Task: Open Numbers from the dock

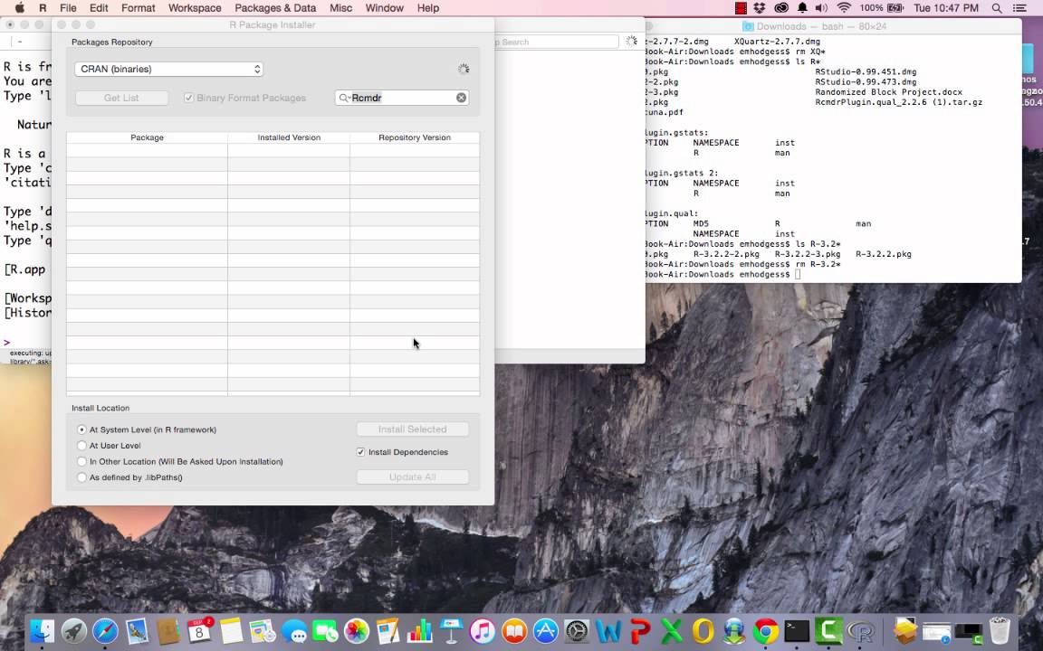Action: click(420, 631)
